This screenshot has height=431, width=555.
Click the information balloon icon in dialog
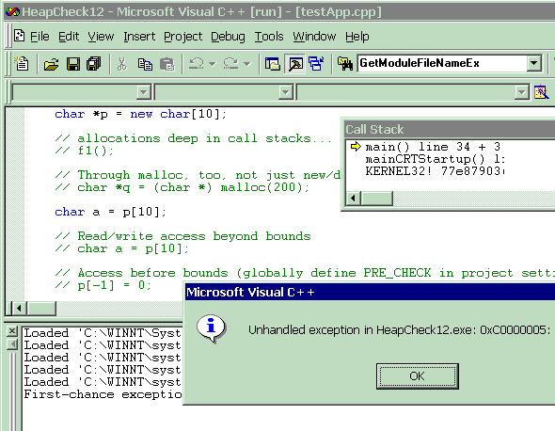click(x=212, y=328)
